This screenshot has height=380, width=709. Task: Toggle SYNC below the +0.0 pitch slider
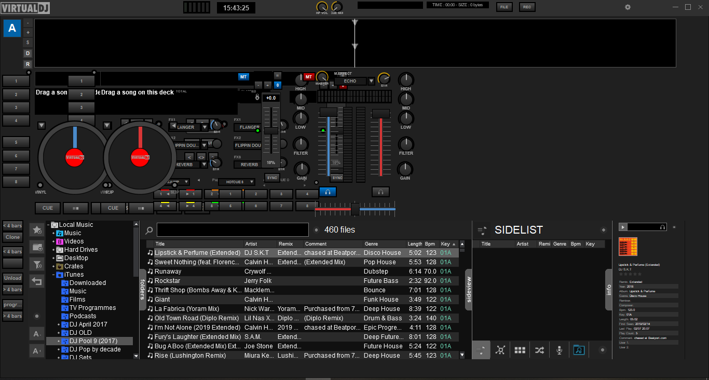(x=271, y=178)
